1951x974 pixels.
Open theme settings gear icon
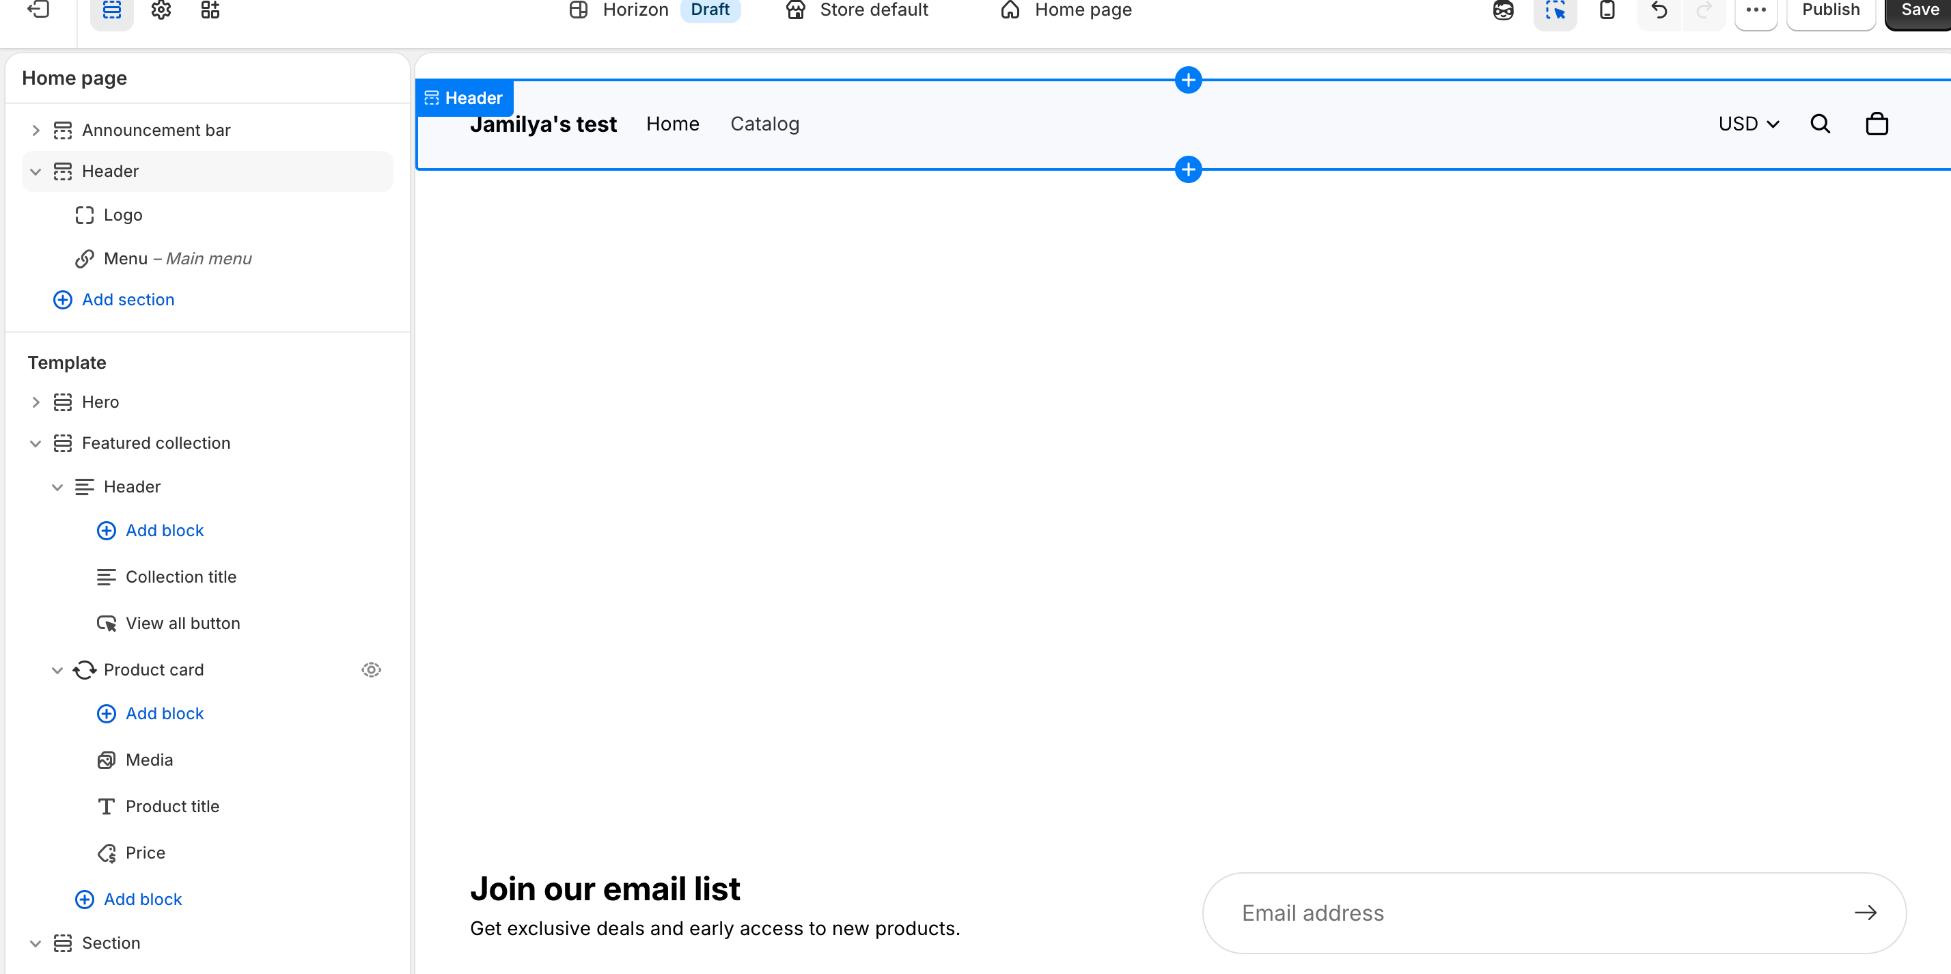pyautogui.click(x=161, y=10)
